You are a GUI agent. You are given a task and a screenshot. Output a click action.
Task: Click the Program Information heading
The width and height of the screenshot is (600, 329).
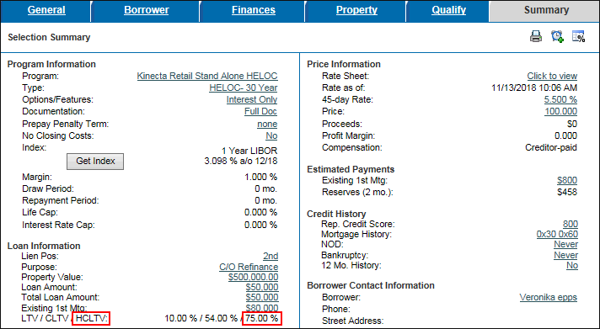pyautogui.click(x=51, y=64)
